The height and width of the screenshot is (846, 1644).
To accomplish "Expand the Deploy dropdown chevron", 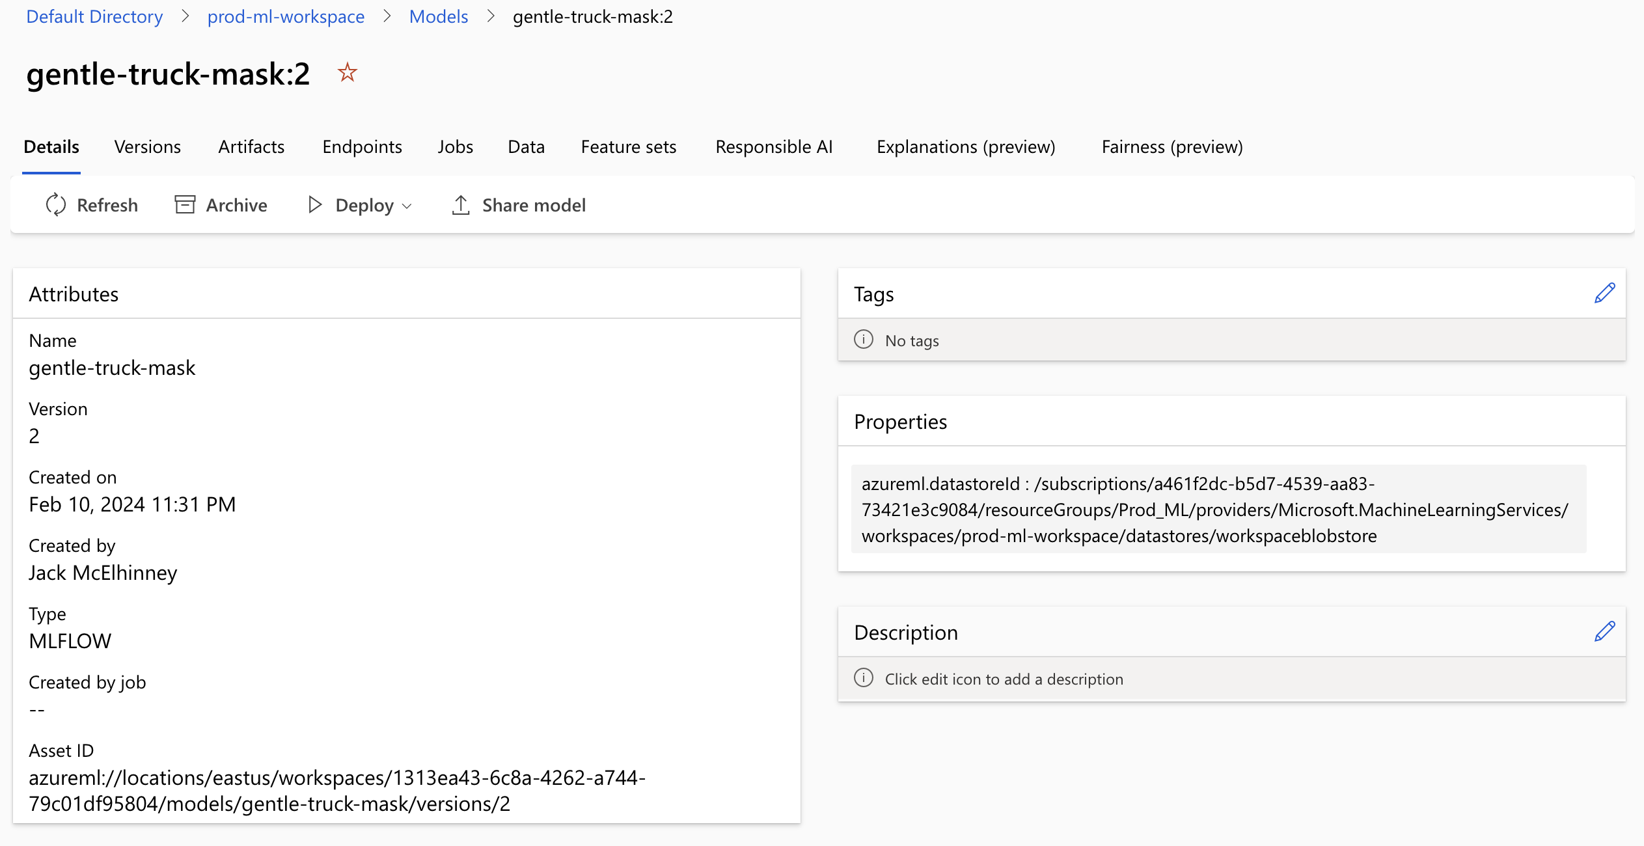I will pos(407,206).
